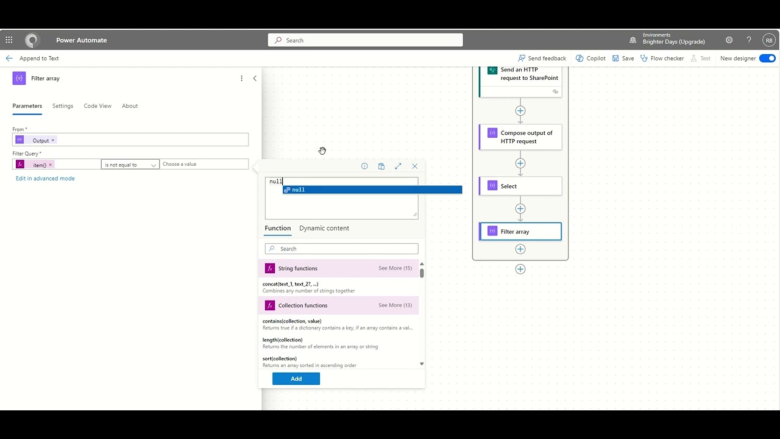Collapse the Filter array side panel

click(255, 78)
